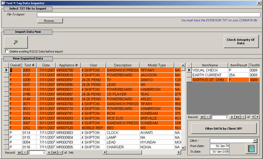Click the Import Data Now green arrow button
This screenshot has height=159, width=263.
pyautogui.click(x=16, y=42)
